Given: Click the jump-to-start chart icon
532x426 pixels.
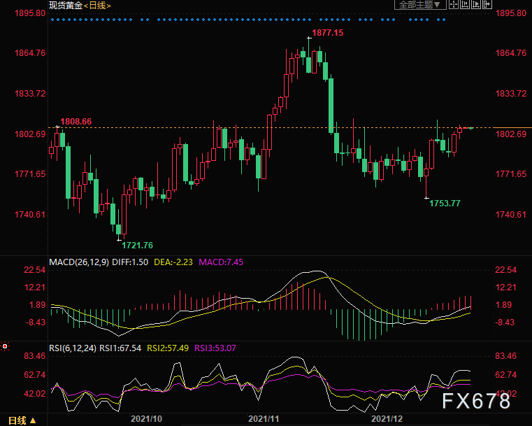Looking at the screenshot, I should click(465, 4).
